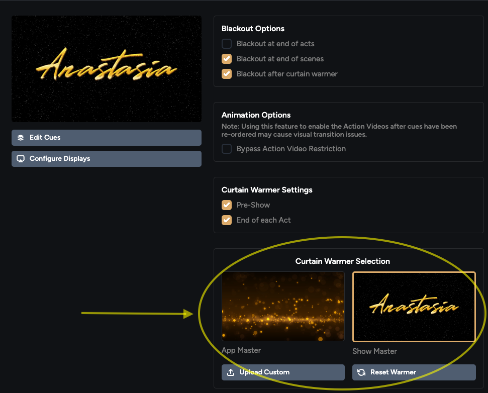Select the App Master warmer thumbnail
The width and height of the screenshot is (488, 393).
(283, 307)
